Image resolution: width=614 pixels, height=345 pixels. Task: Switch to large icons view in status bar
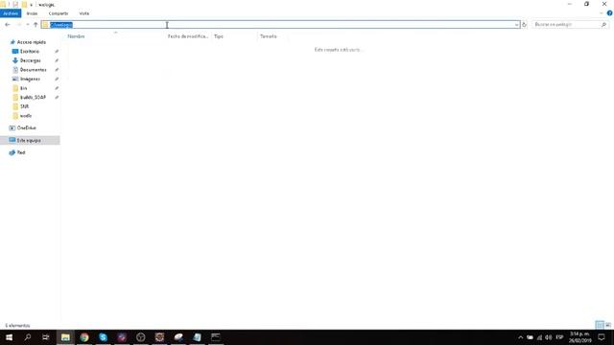pyautogui.click(x=608, y=325)
